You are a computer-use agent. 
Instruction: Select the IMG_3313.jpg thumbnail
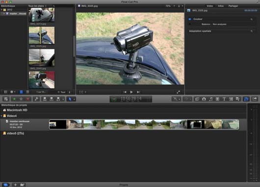pyautogui.click(x=42, y=15)
